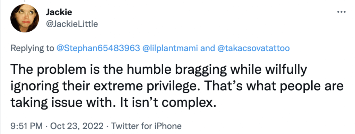355x134 pixels.
Task: Click the 9:51 PM timestamp
Action: [x=27, y=126]
